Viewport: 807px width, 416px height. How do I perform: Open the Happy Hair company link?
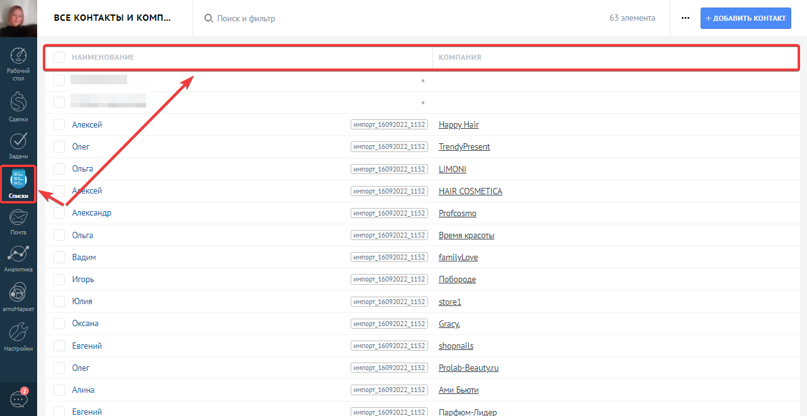459,124
